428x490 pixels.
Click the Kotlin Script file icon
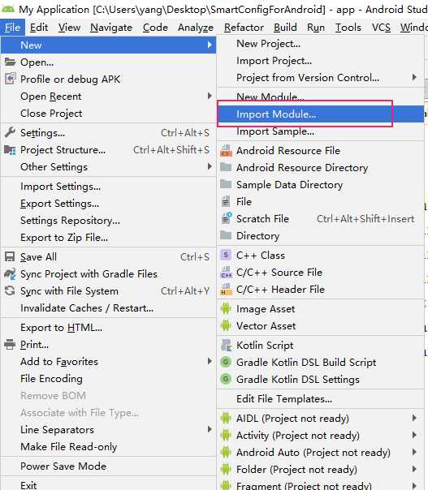point(226,345)
